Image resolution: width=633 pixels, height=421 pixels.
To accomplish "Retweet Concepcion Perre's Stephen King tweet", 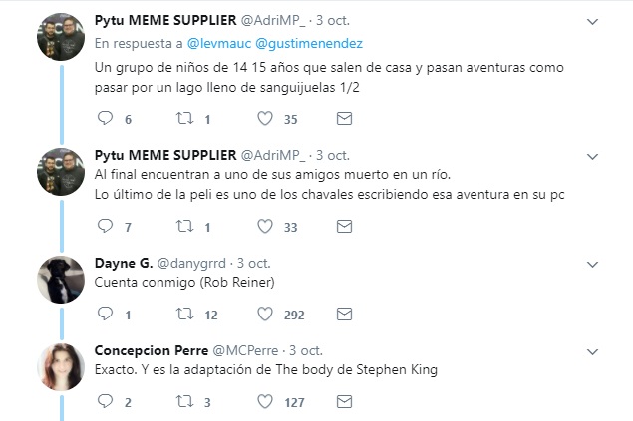I will (x=184, y=401).
